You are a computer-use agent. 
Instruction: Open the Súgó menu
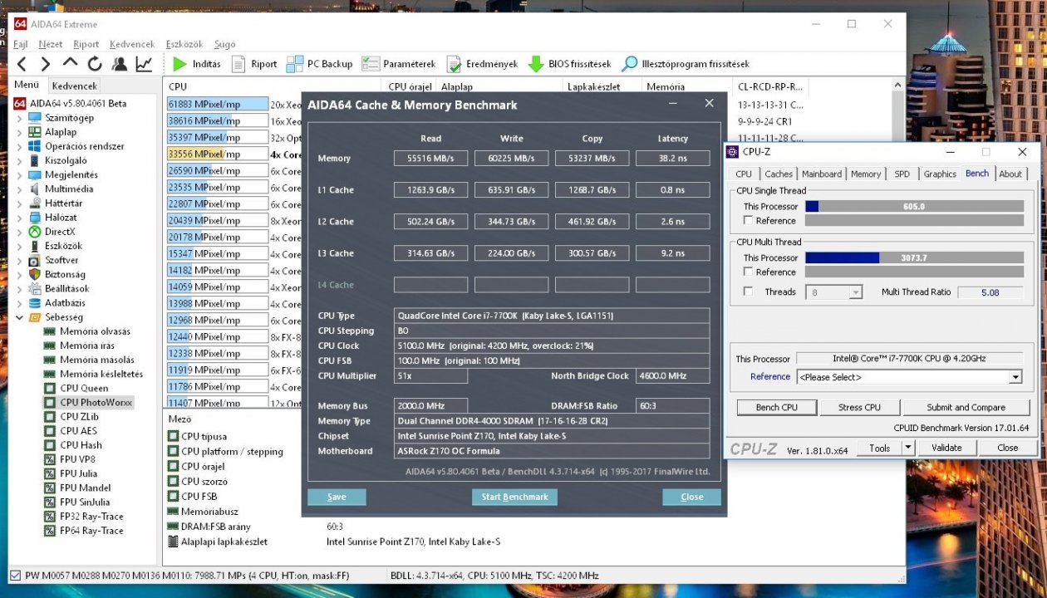coord(224,44)
